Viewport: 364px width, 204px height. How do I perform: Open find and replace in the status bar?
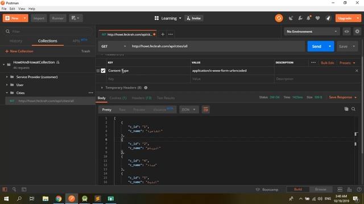[14, 189]
